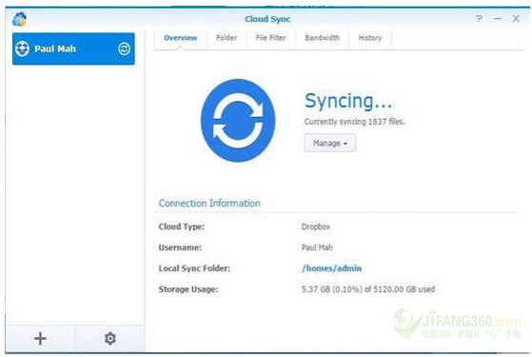The width and height of the screenshot is (532, 357).
Task: Open help with the question mark icon
Action: 479,19
